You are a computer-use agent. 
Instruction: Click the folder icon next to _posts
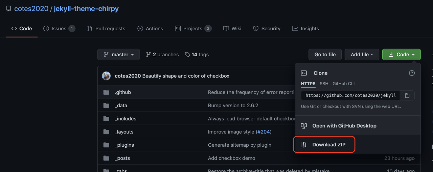106,158
